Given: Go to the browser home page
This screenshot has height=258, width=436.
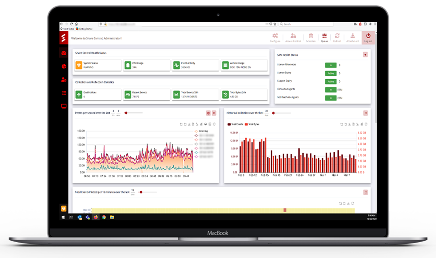Looking at the screenshot, I should tap(77, 24).
